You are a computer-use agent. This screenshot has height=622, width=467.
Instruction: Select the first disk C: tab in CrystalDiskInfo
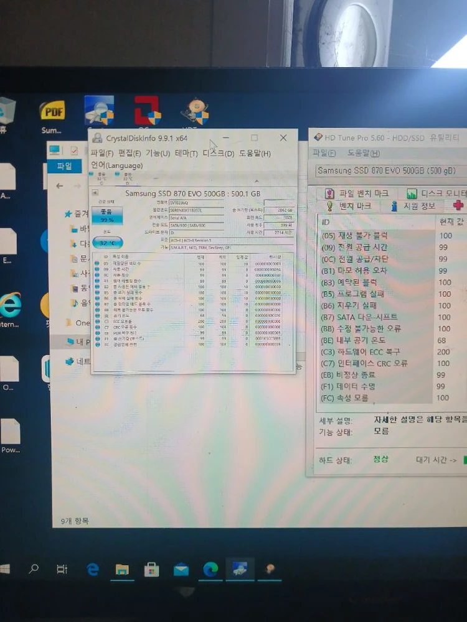101,179
